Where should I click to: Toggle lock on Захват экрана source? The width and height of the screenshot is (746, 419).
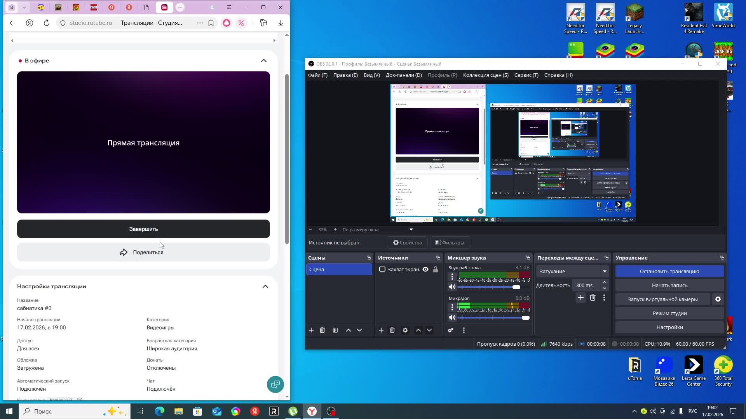[436, 269]
